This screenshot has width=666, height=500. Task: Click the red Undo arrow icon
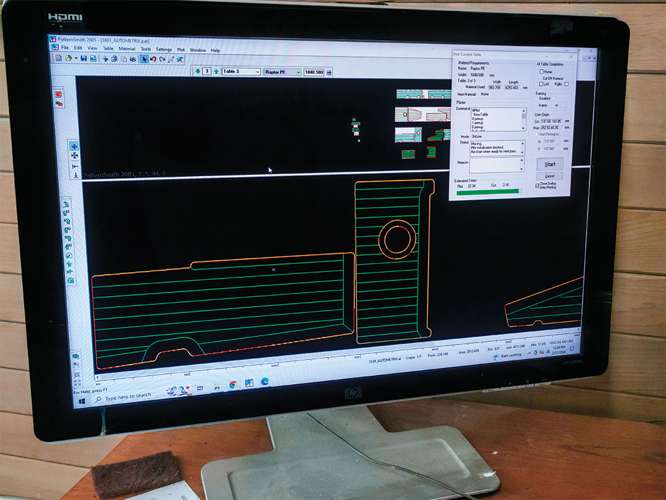[153, 60]
